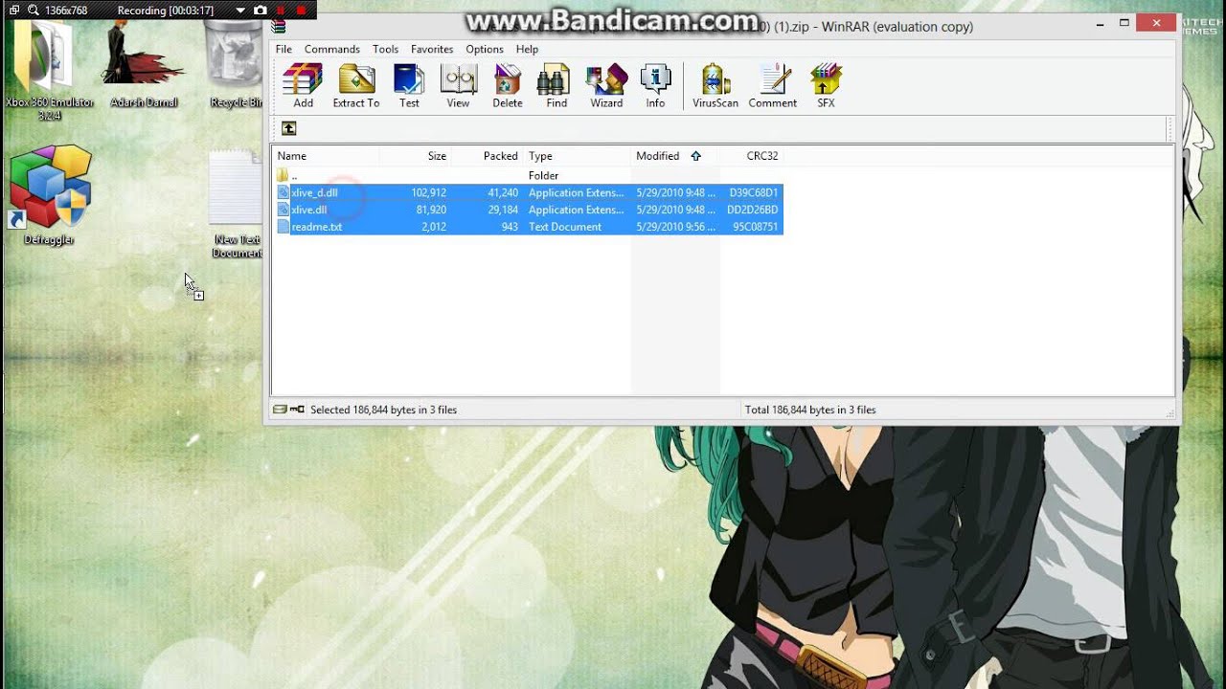Sort by the Name column header
The image size is (1226, 689).
(326, 156)
